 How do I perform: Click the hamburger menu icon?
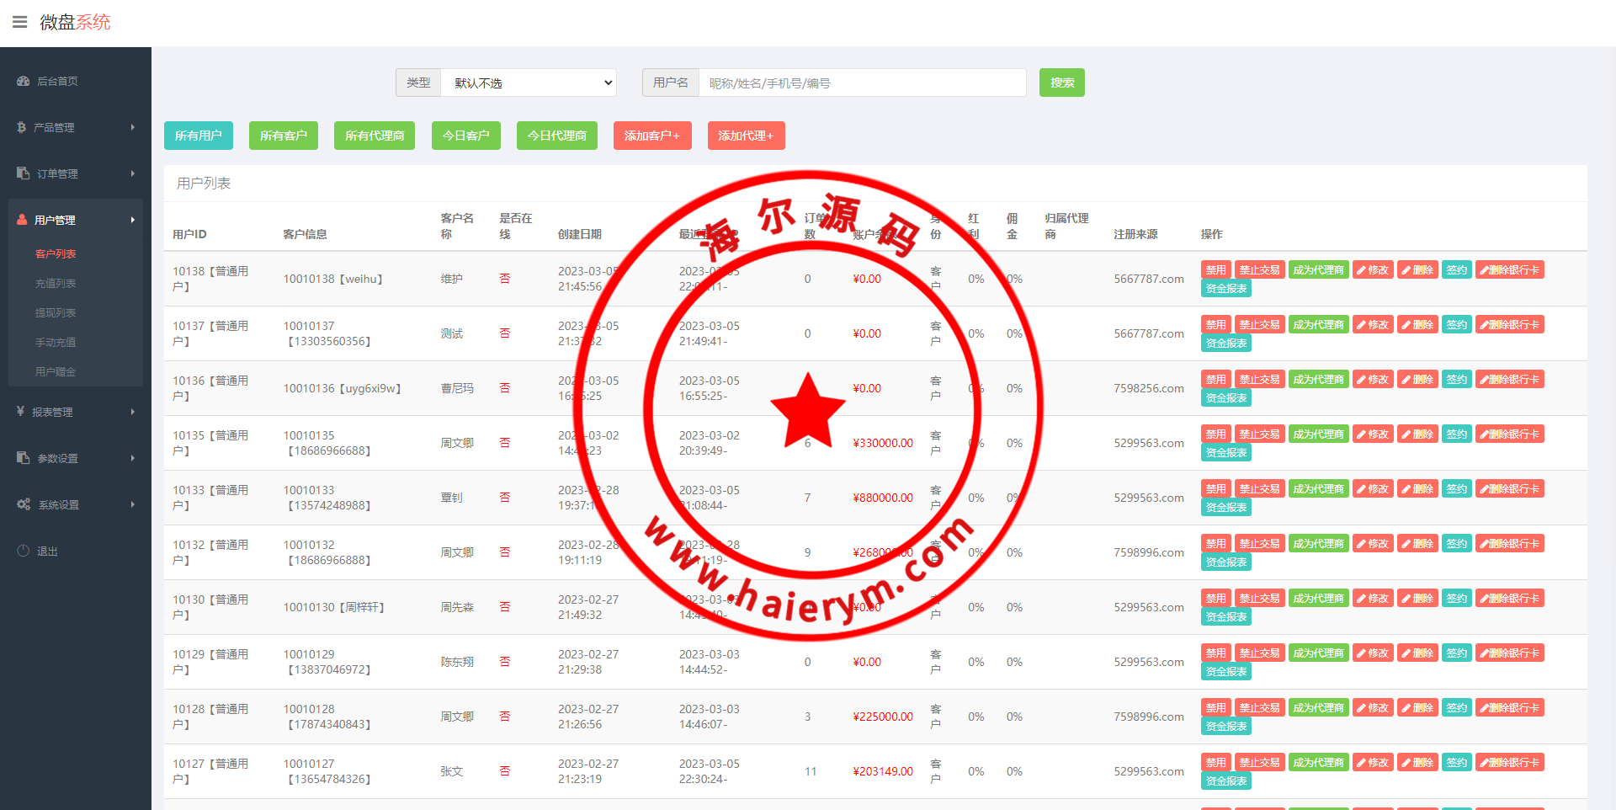pos(19,22)
